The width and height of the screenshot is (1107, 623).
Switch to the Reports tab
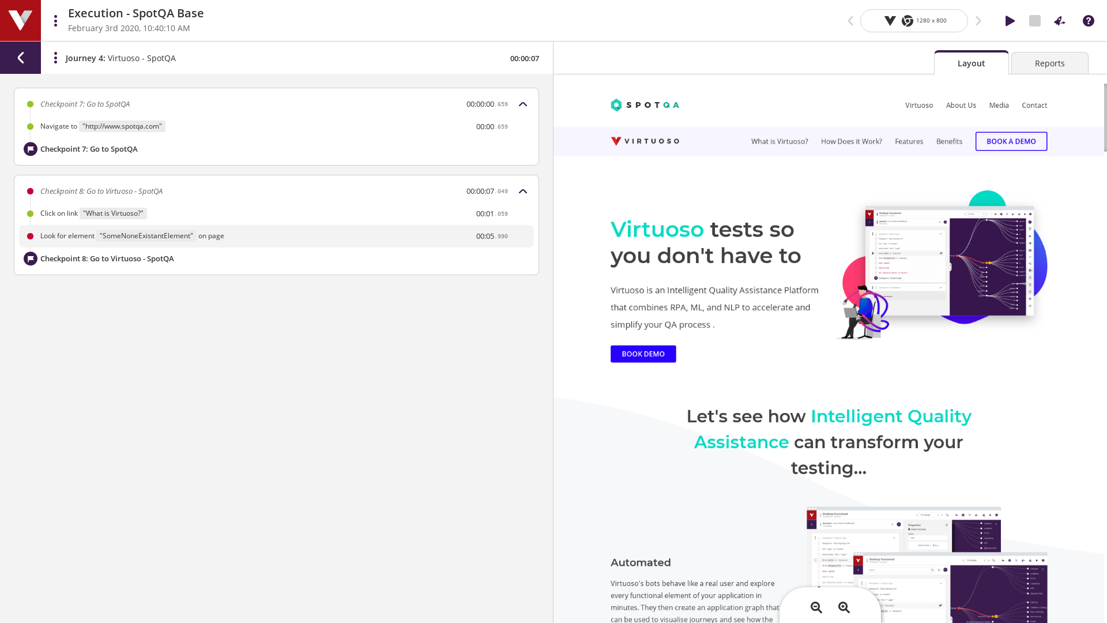(1049, 63)
